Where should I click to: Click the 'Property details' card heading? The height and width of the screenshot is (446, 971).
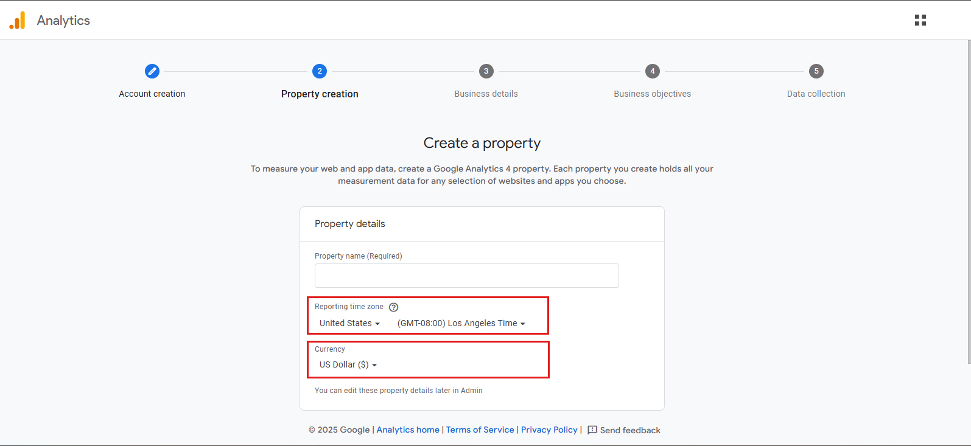pos(350,224)
